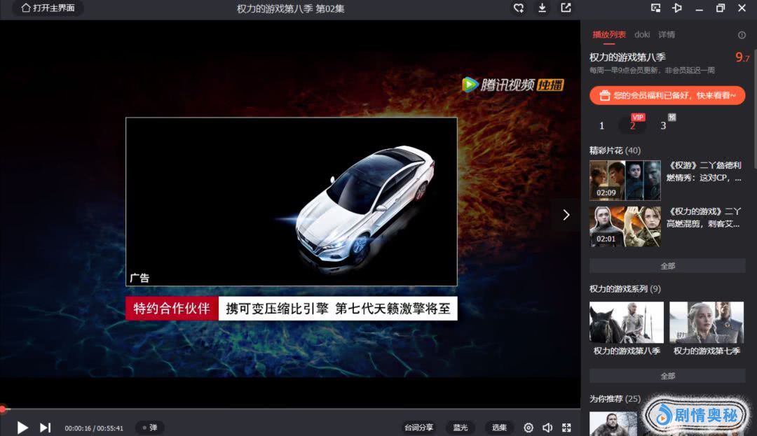Click the share icon in title bar
757x436 pixels.
566,8
